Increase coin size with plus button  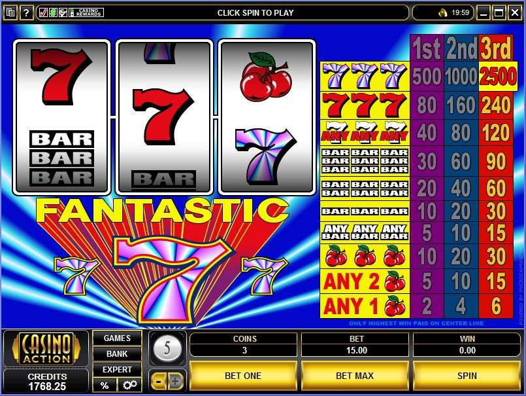point(175,381)
